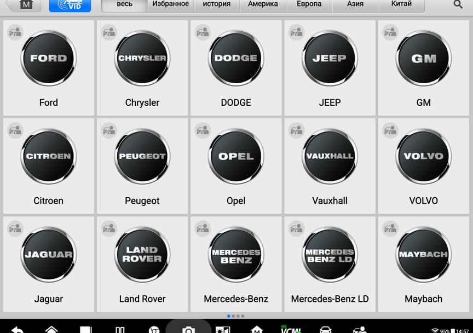This screenshot has height=333, width=473.
Task: Tap the car-person badge on Opel tile
Action: [203, 130]
